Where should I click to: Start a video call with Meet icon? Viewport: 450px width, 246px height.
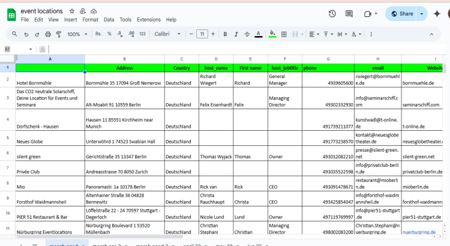click(368, 14)
